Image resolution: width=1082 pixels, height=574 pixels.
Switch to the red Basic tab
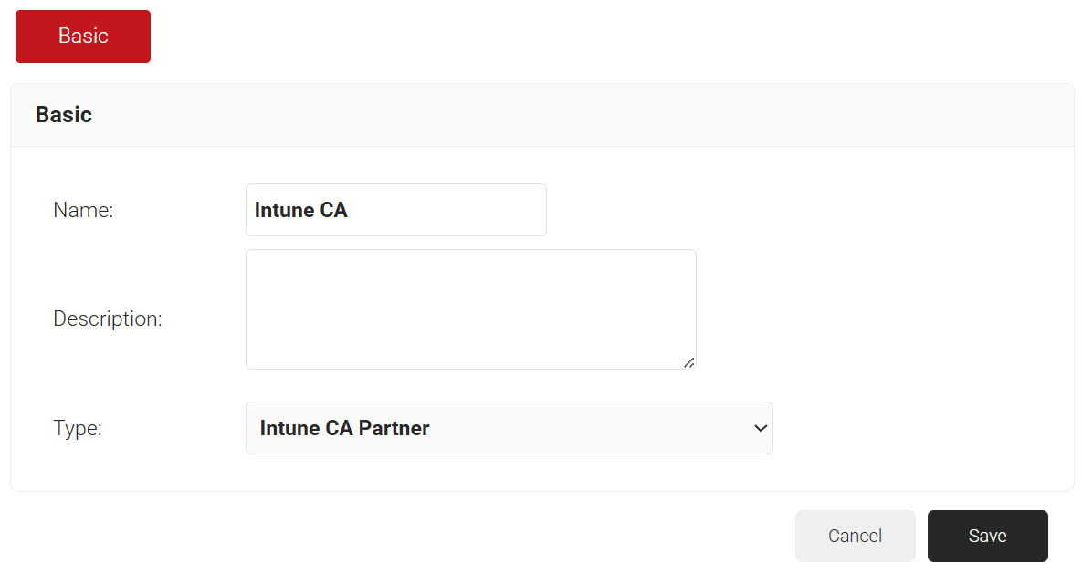tap(83, 37)
